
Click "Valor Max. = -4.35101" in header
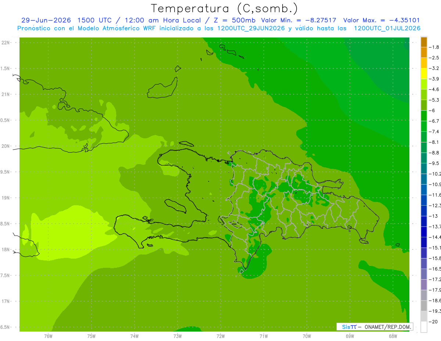pyautogui.click(x=381, y=21)
